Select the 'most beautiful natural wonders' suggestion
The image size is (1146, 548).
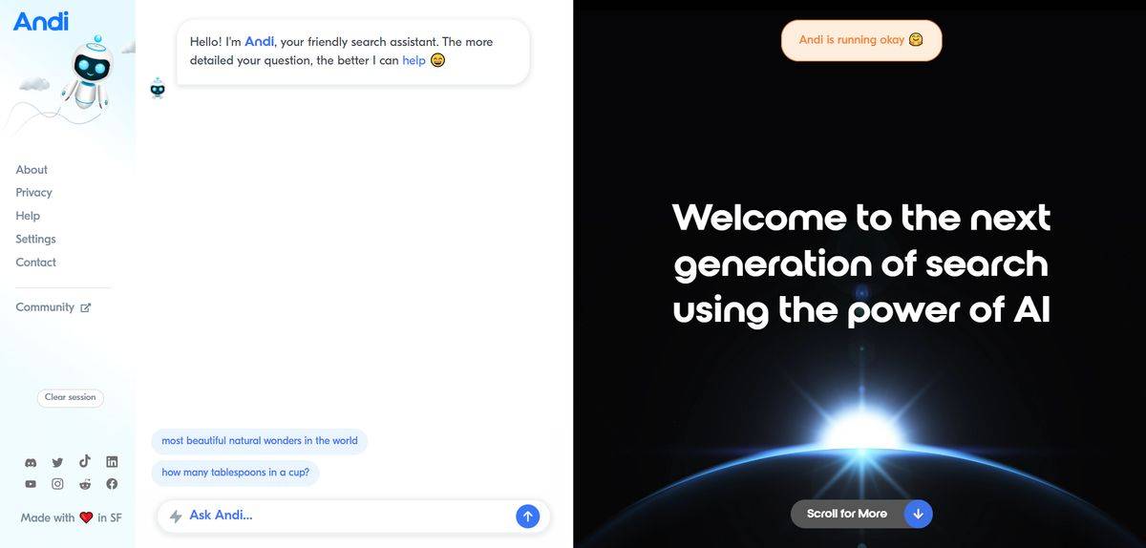click(259, 441)
